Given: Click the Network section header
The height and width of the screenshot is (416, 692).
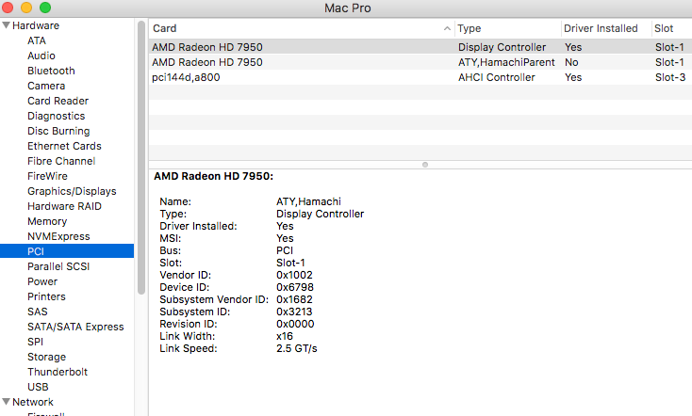Looking at the screenshot, I should pyautogui.click(x=33, y=402).
